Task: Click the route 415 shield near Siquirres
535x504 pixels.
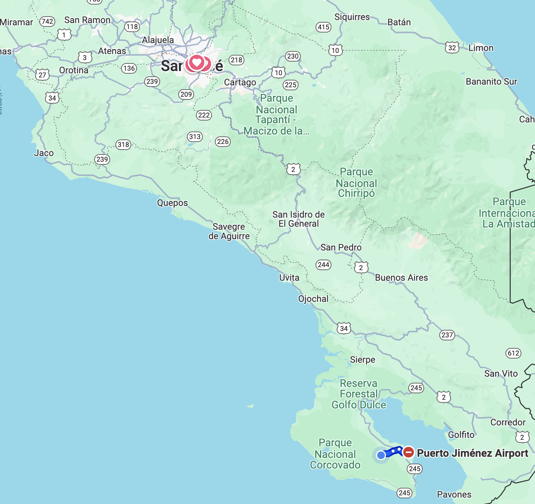Action: [323, 27]
